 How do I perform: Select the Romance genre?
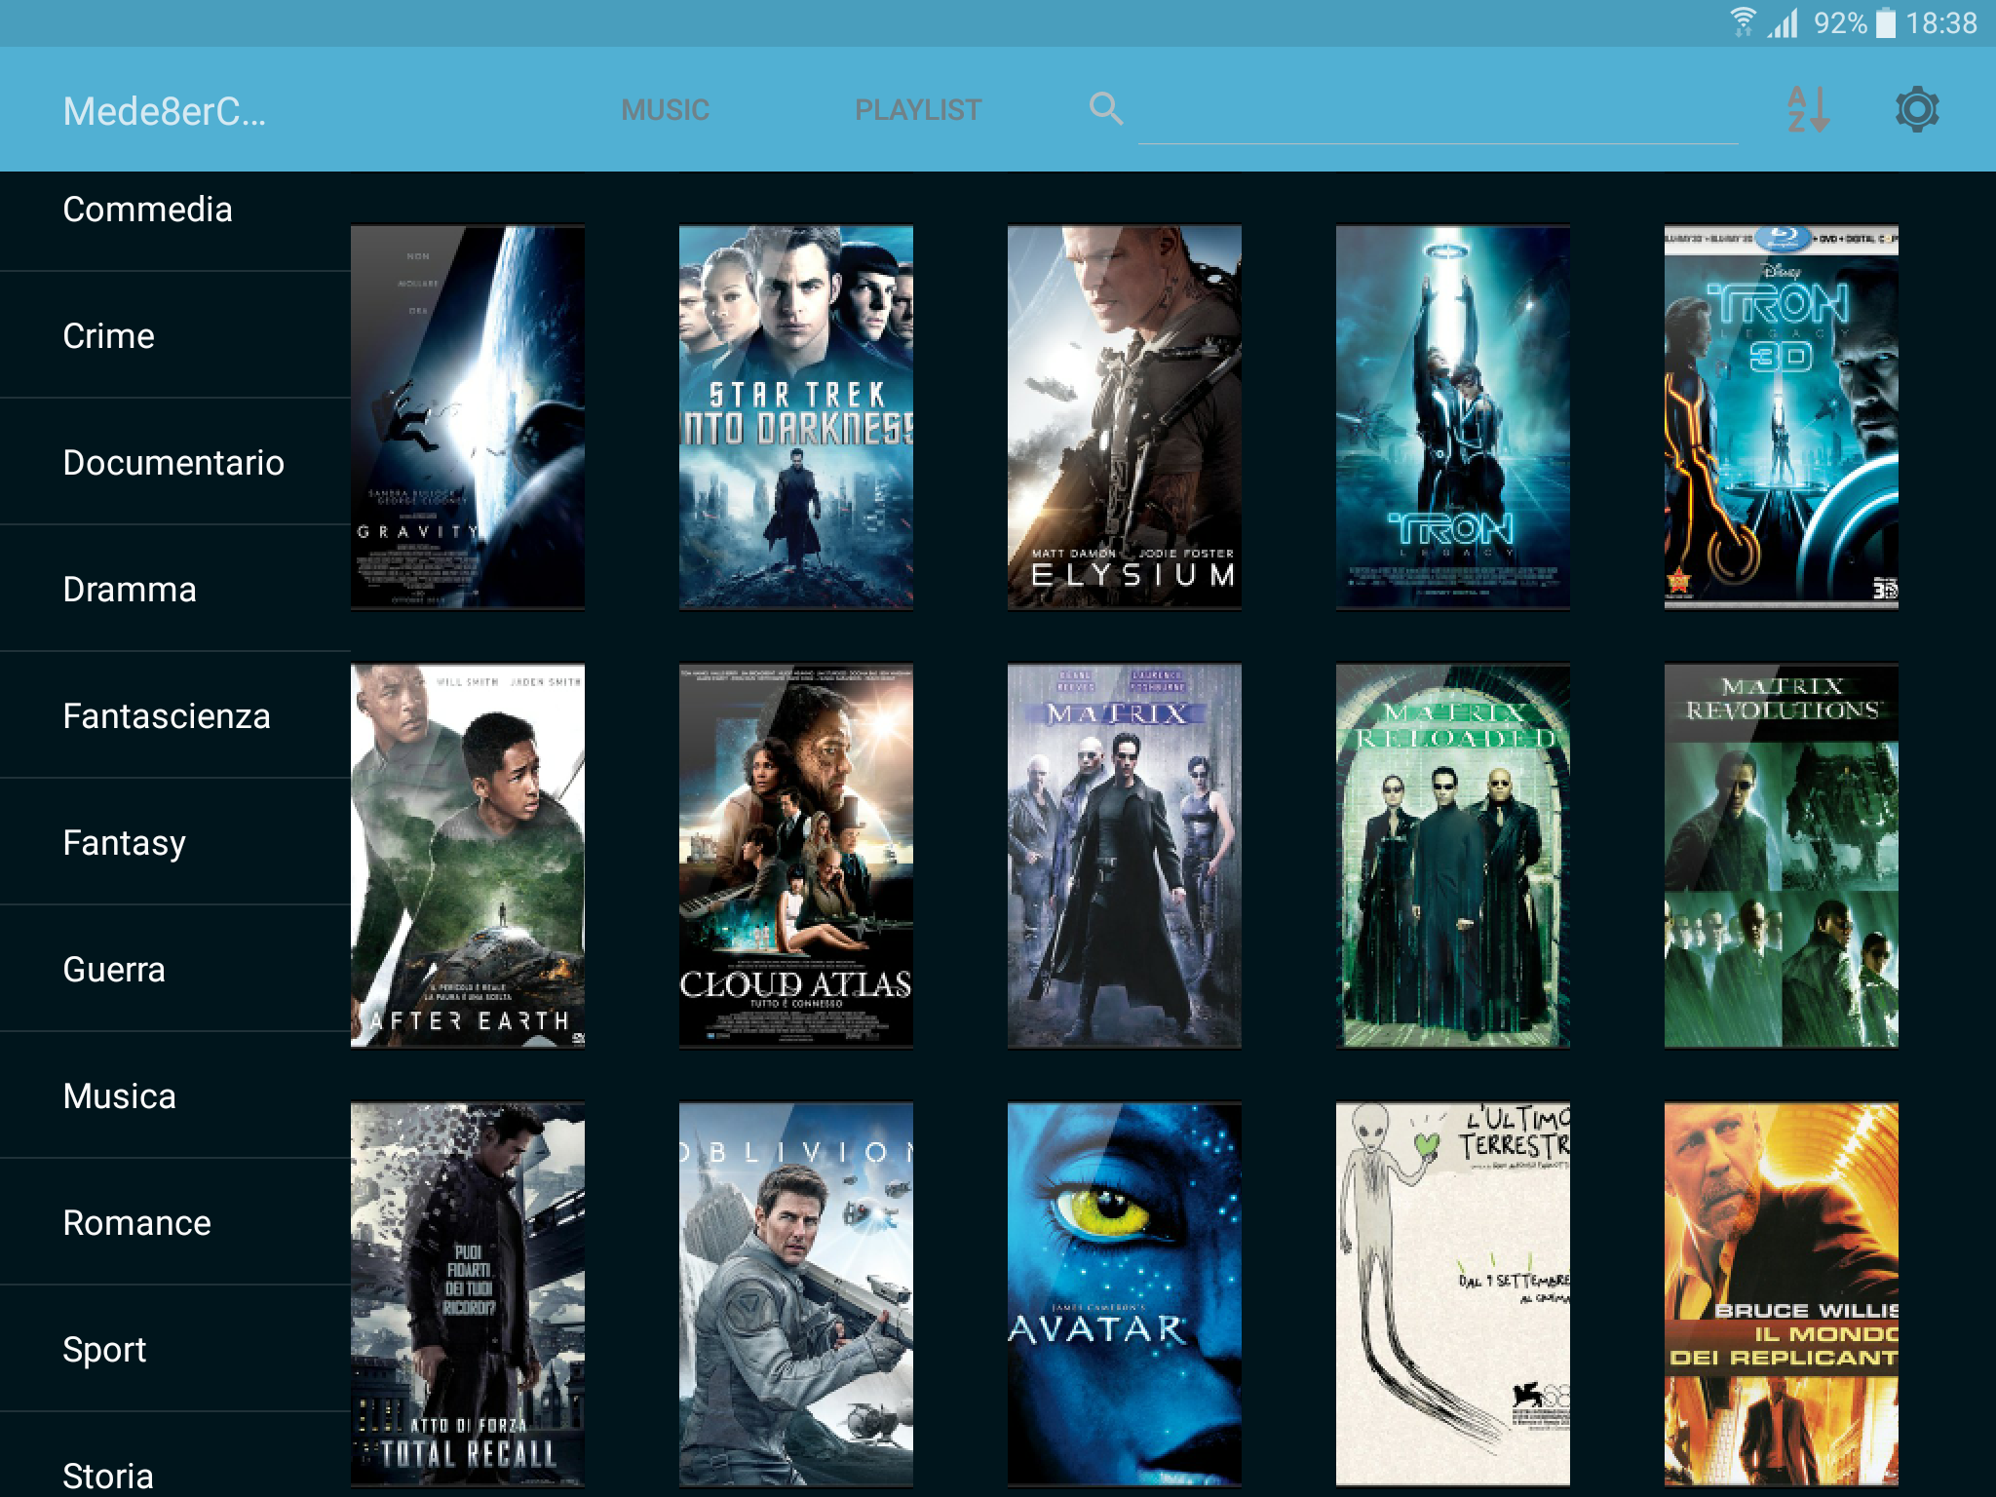(175, 1222)
